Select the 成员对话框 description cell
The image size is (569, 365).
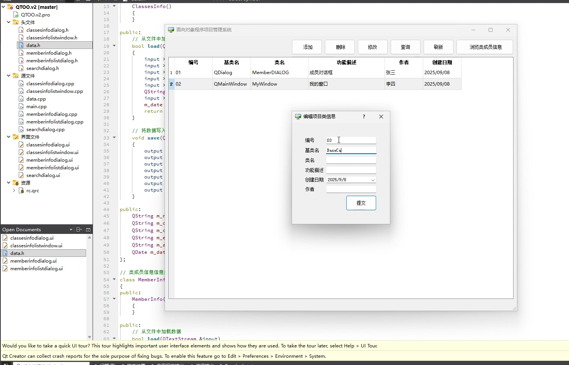coord(346,73)
